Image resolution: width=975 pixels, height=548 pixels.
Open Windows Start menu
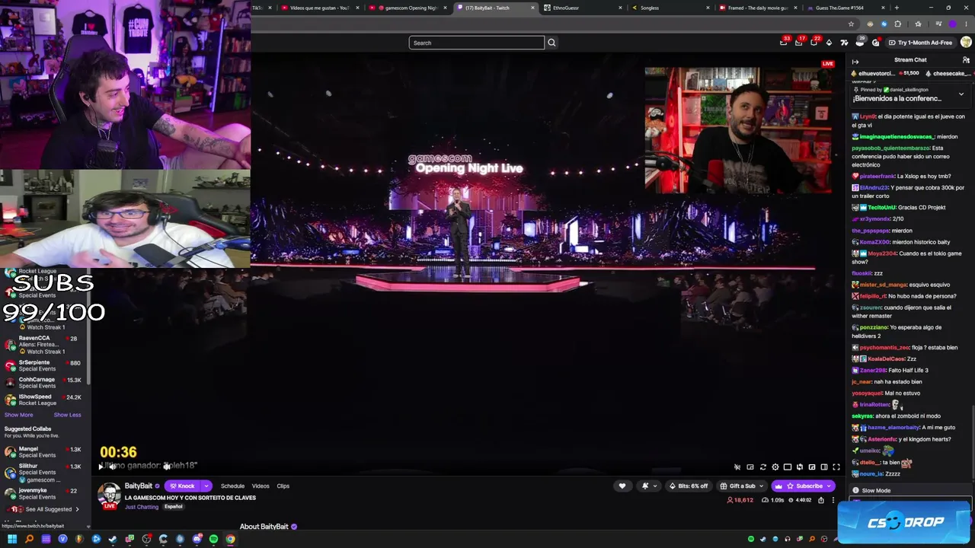click(x=12, y=540)
